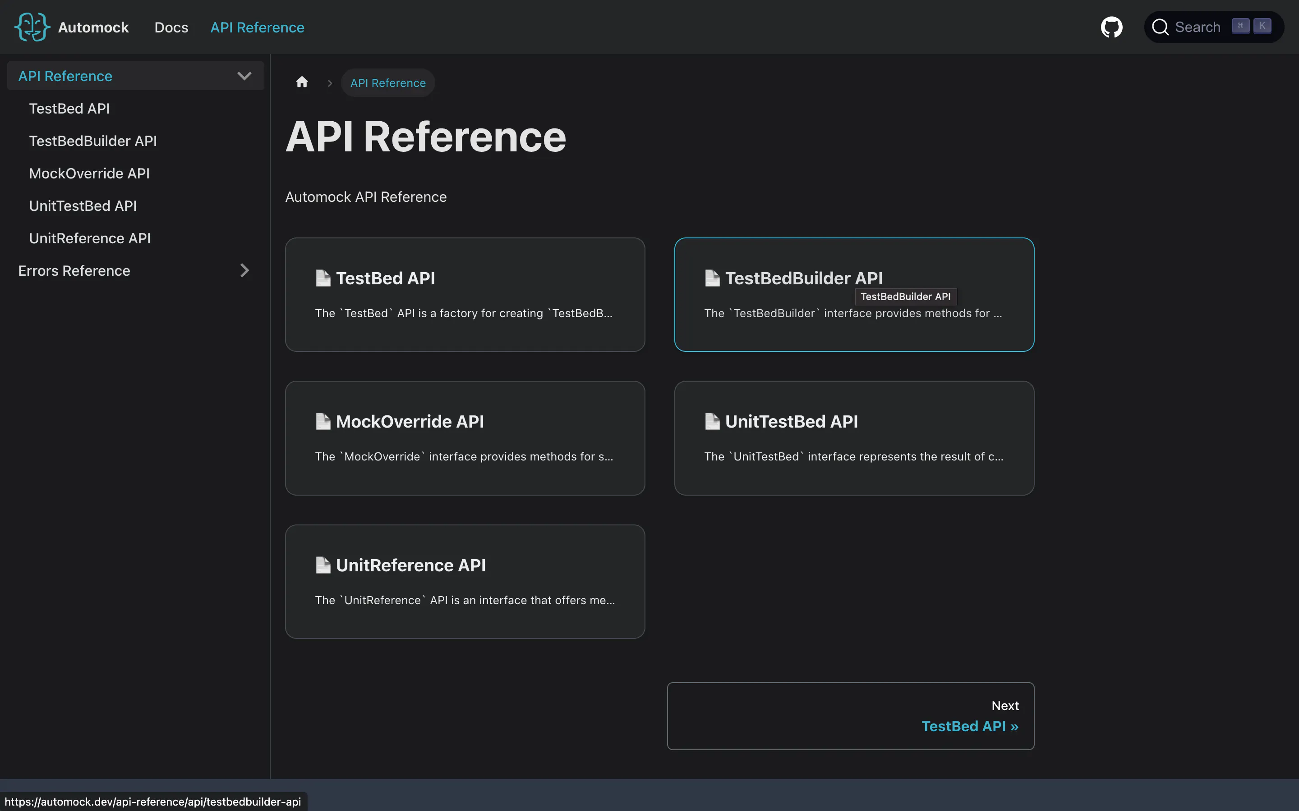The image size is (1299, 811).
Task: Focus the Search box in navbar
Action: (x=1214, y=27)
